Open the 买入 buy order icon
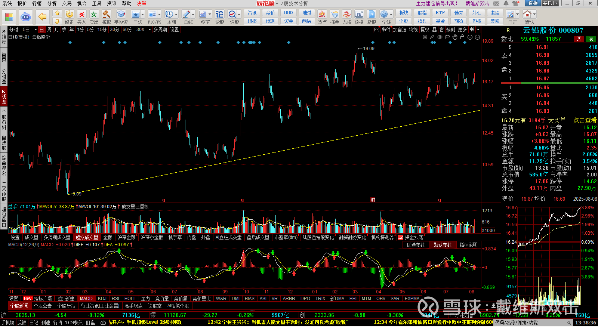The image size is (598, 327). click(x=81, y=17)
